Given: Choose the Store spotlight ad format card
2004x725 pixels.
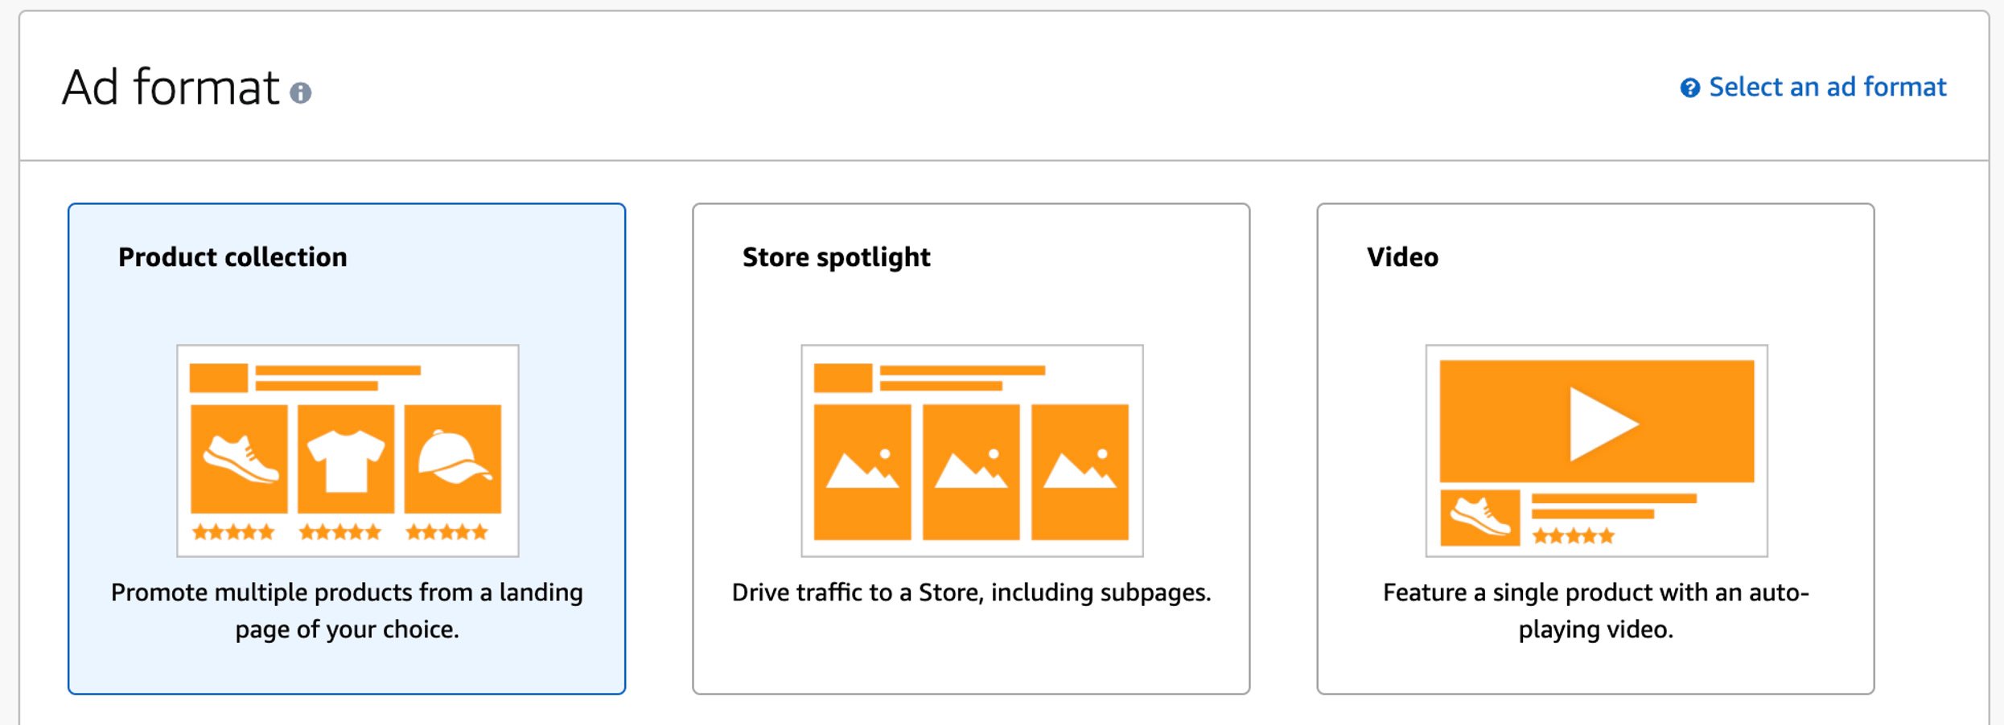Looking at the screenshot, I should tap(971, 449).
